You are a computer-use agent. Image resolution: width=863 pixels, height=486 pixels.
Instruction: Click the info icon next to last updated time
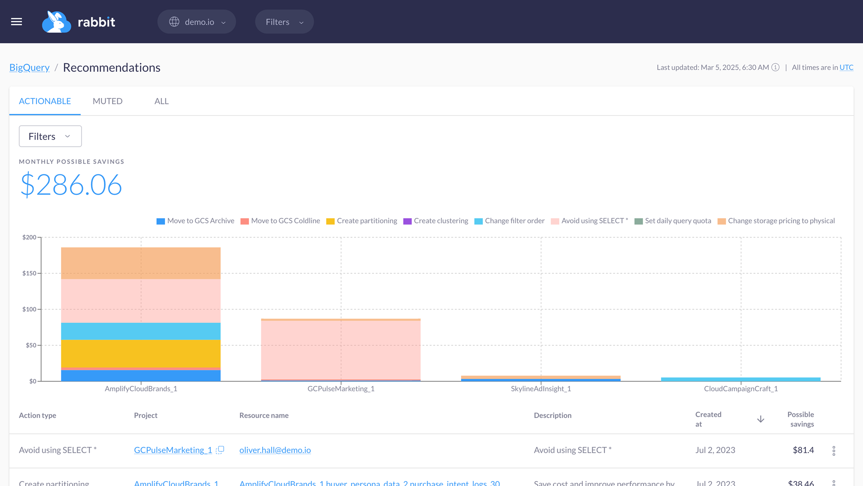click(x=775, y=67)
